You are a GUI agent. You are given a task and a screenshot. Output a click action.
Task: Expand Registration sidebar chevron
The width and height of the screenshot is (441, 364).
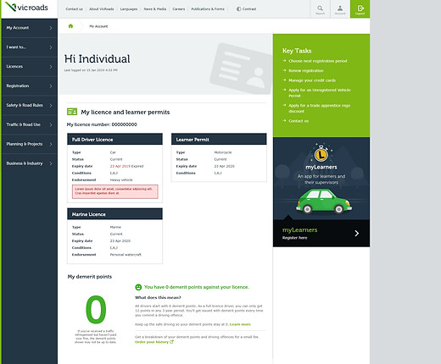coord(51,86)
